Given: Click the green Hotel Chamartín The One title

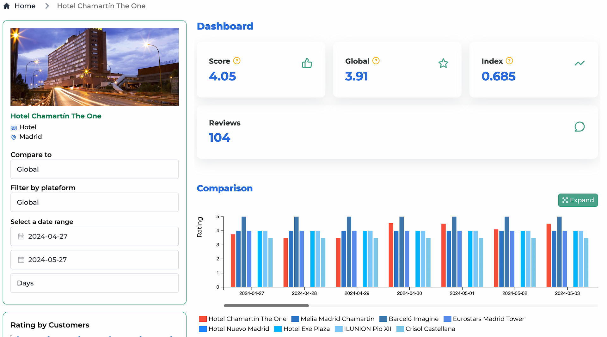Looking at the screenshot, I should pyautogui.click(x=56, y=116).
